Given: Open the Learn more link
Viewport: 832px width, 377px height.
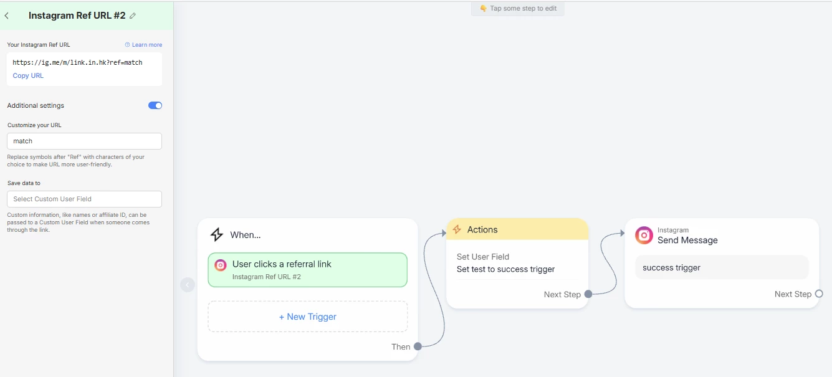Looking at the screenshot, I should click(x=146, y=45).
